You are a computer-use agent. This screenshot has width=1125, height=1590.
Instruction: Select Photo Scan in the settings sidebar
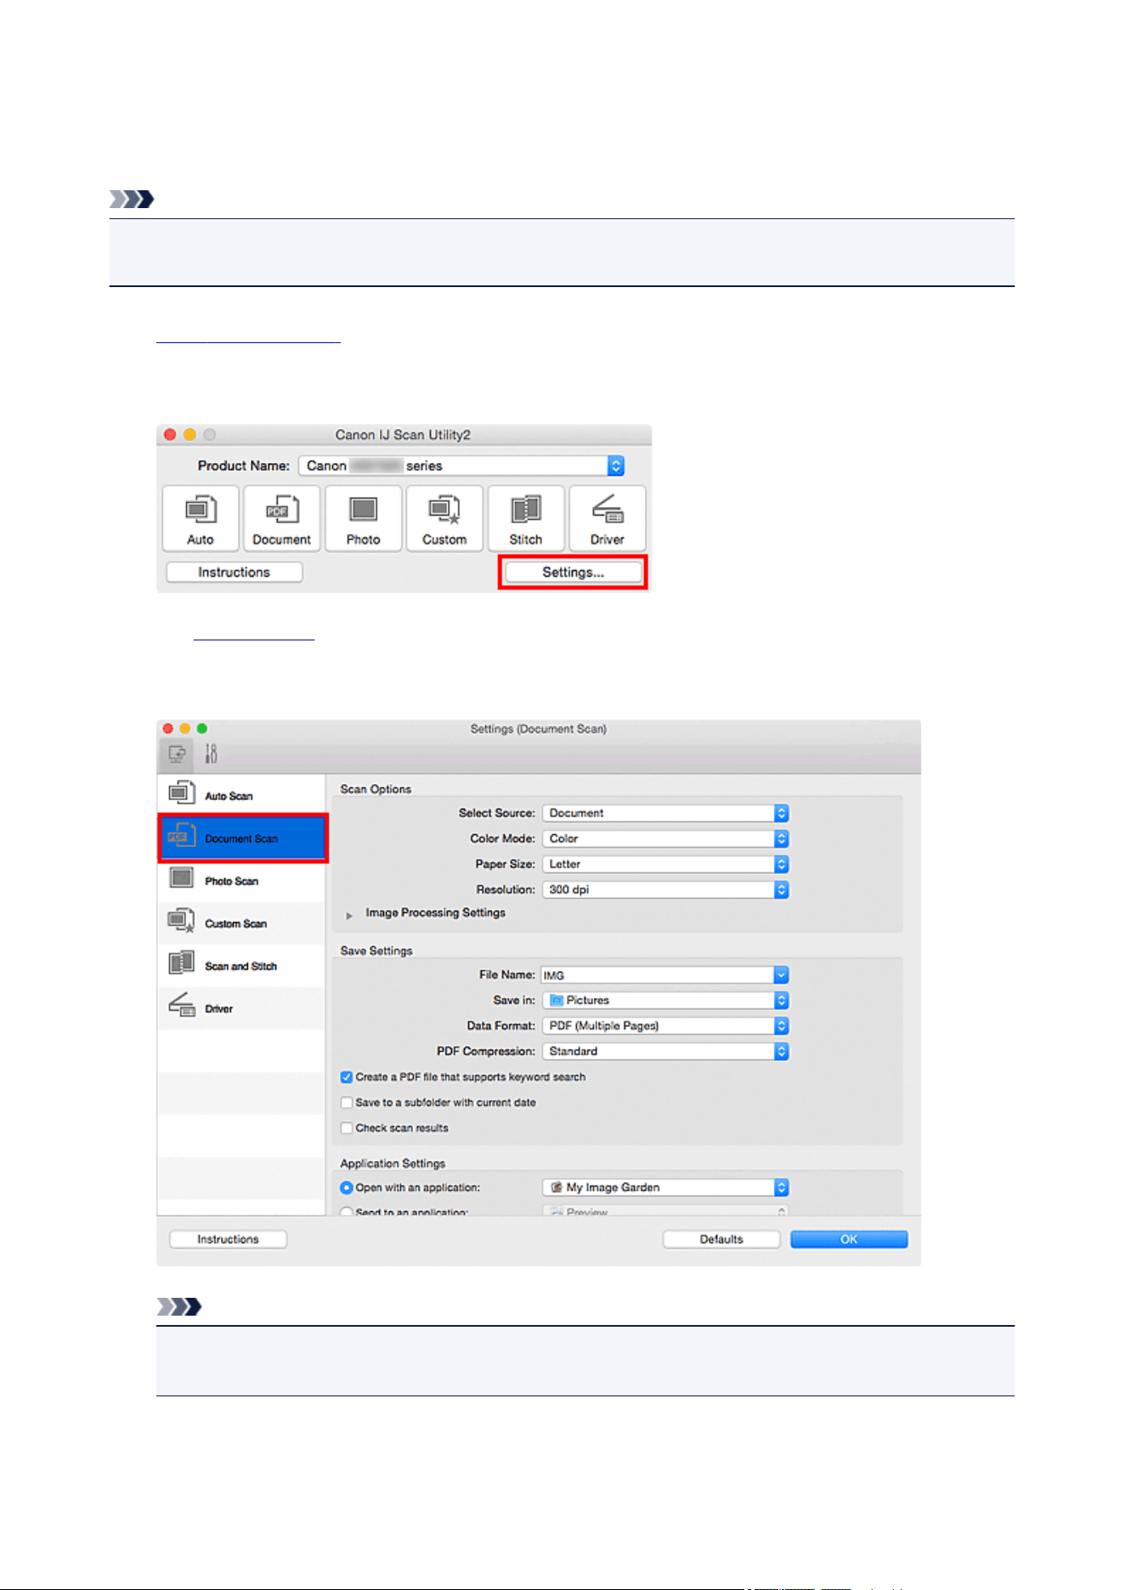(241, 881)
